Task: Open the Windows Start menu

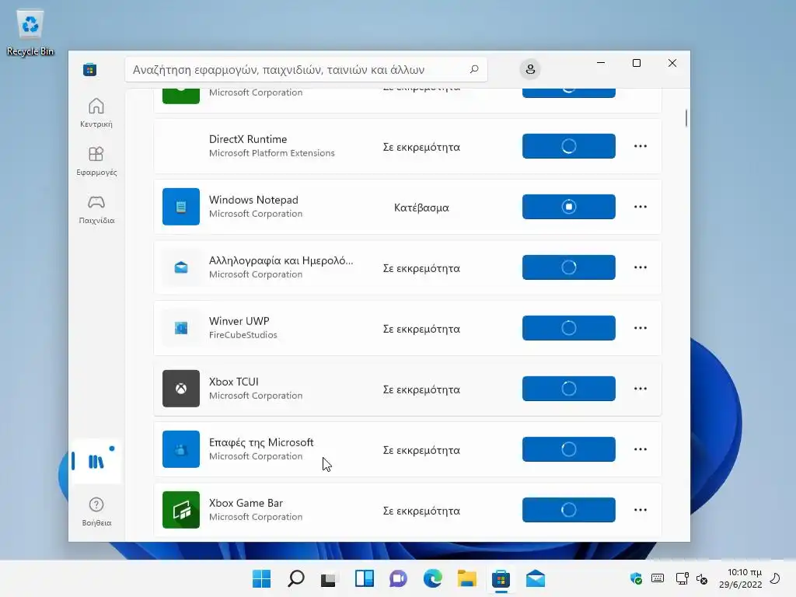Action: coord(261,578)
